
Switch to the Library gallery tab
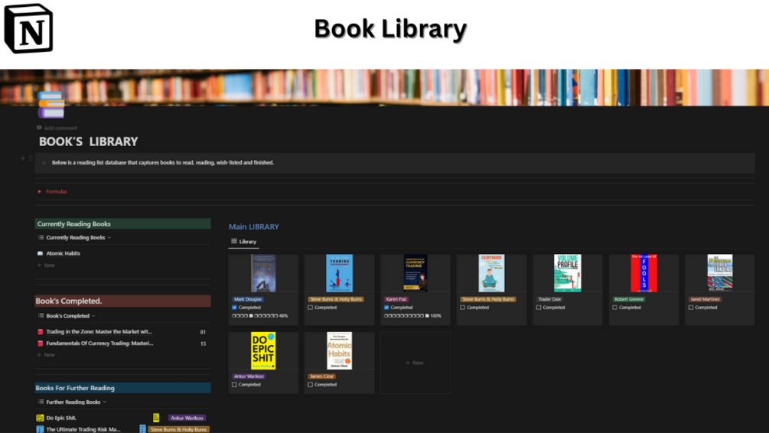(244, 242)
